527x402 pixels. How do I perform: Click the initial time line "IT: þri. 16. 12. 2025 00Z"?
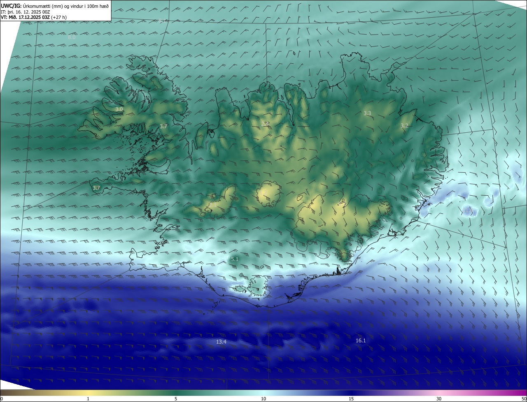[x=26, y=12]
